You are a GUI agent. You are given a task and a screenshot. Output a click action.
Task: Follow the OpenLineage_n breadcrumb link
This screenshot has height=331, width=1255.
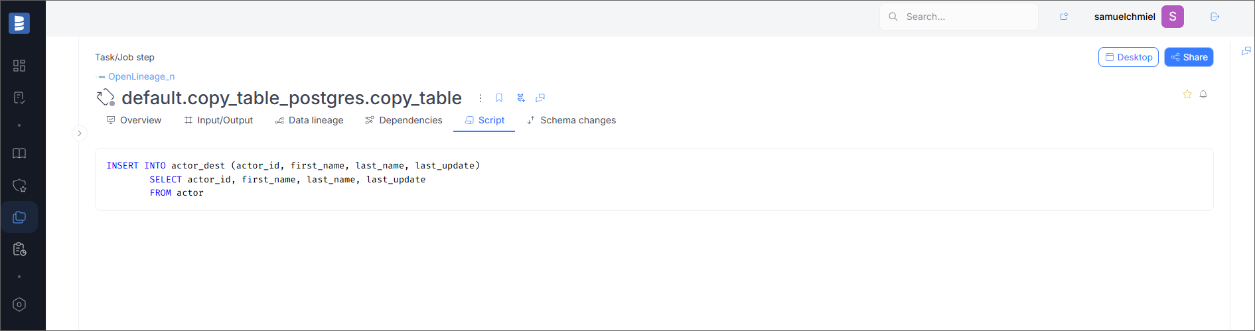coord(141,76)
